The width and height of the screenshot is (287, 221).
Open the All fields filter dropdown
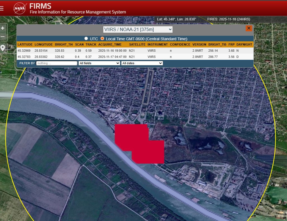coord(100,63)
